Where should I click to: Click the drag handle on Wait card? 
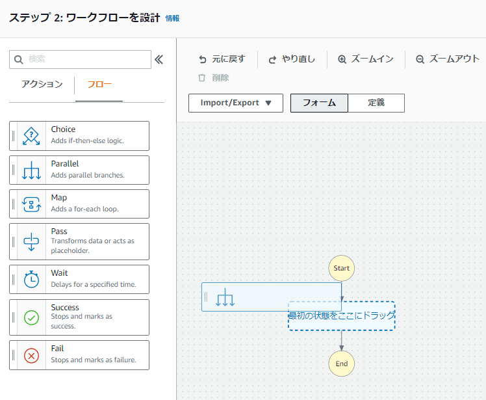click(14, 279)
